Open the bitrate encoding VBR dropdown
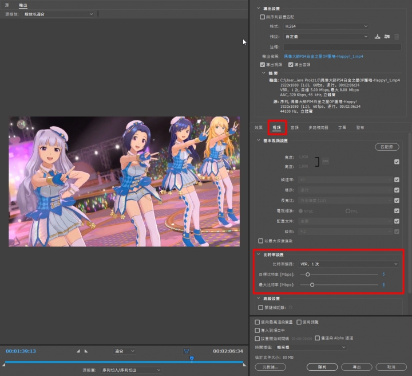412x376 pixels. coord(348,264)
